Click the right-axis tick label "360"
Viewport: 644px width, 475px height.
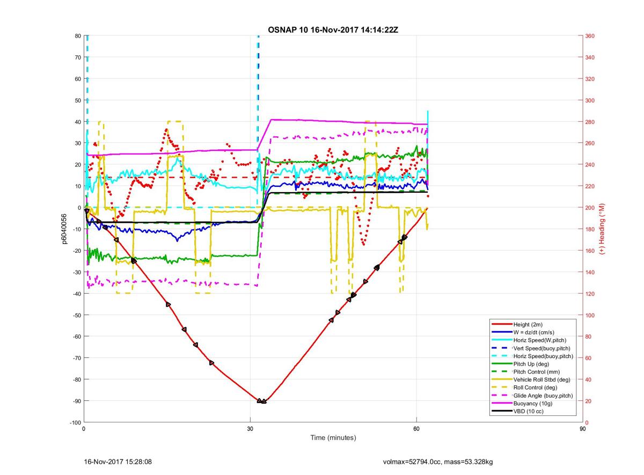(591, 36)
